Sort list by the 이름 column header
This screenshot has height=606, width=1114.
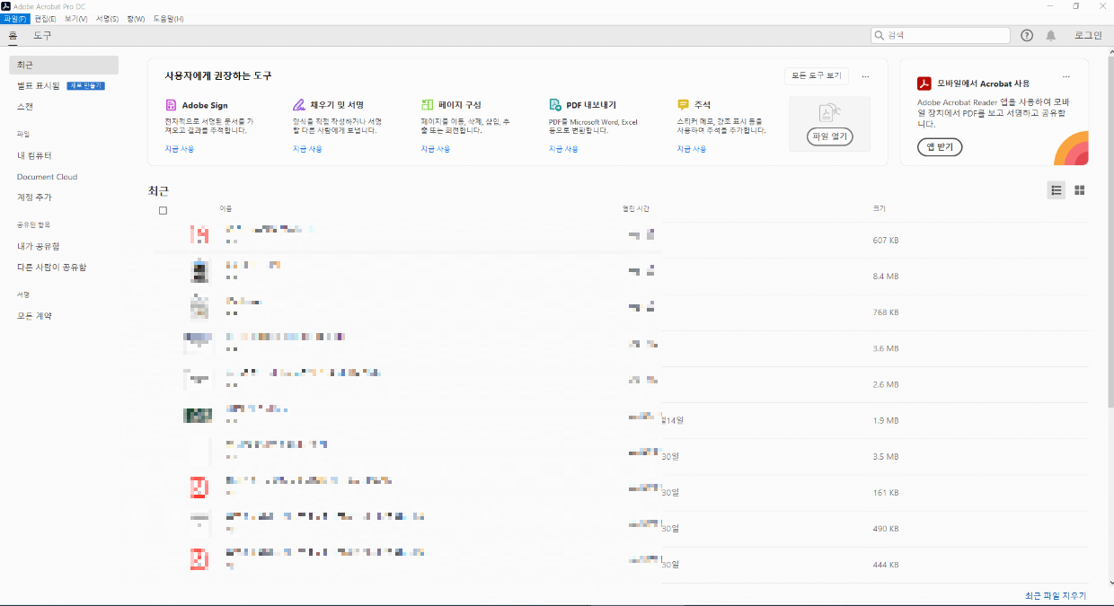[225, 208]
